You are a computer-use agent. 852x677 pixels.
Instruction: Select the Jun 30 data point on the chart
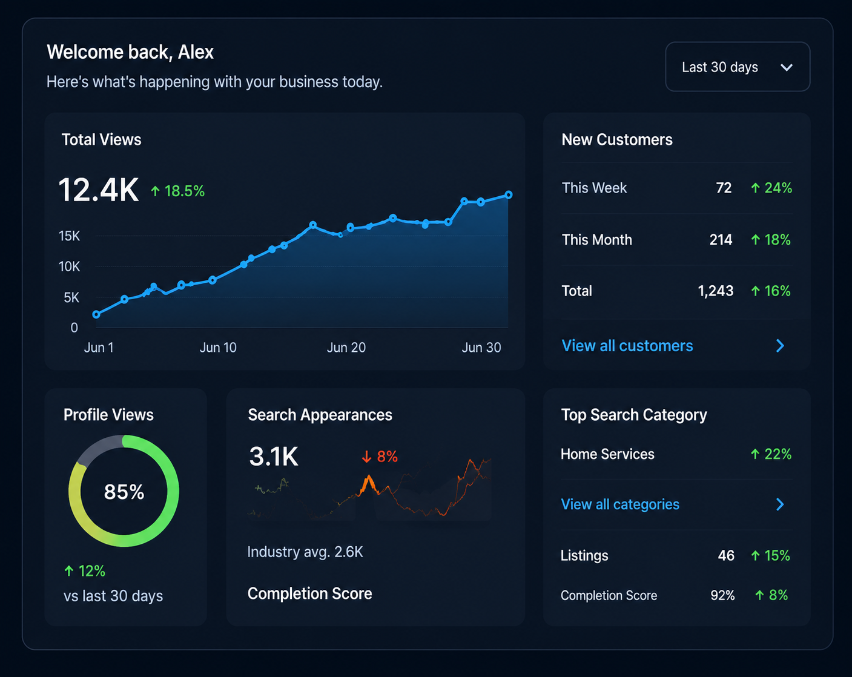509,195
